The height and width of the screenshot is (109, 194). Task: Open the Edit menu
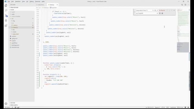coord(12,2)
